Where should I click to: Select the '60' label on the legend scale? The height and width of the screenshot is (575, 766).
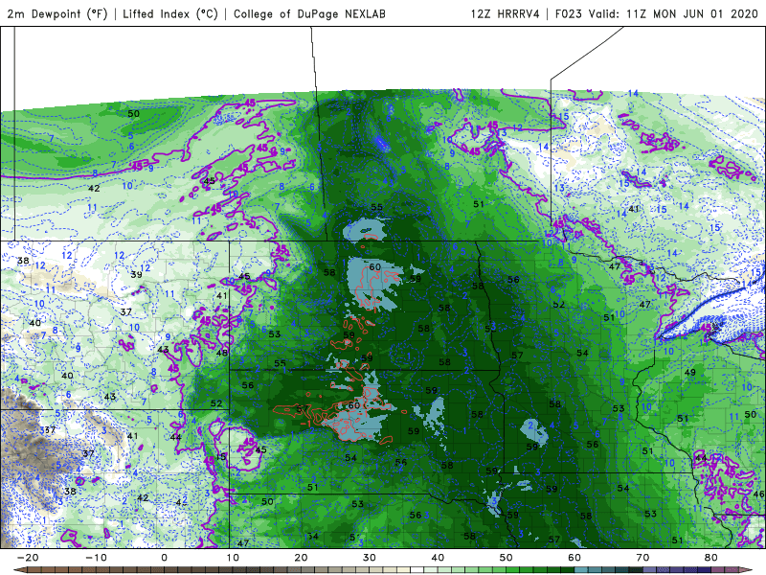(574, 558)
